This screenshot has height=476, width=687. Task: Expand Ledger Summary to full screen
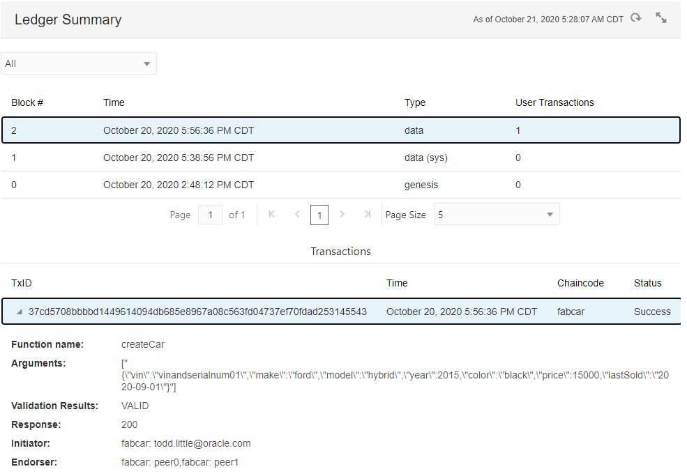[660, 19]
